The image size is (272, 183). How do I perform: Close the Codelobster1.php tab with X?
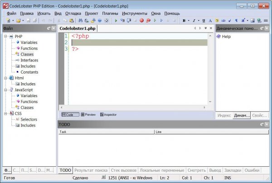click(x=211, y=28)
